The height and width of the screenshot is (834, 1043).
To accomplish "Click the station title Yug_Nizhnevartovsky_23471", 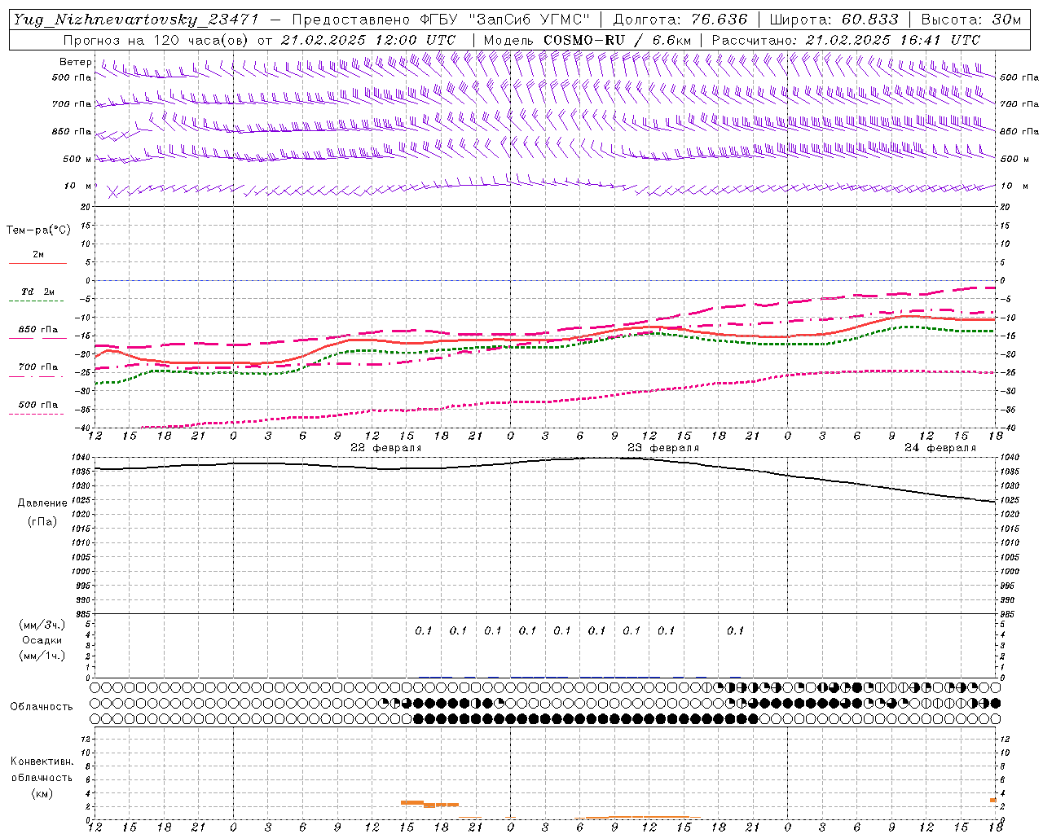I will tap(136, 20).
